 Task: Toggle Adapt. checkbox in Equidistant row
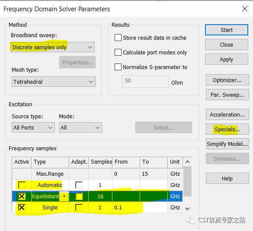pyautogui.click(x=79, y=196)
